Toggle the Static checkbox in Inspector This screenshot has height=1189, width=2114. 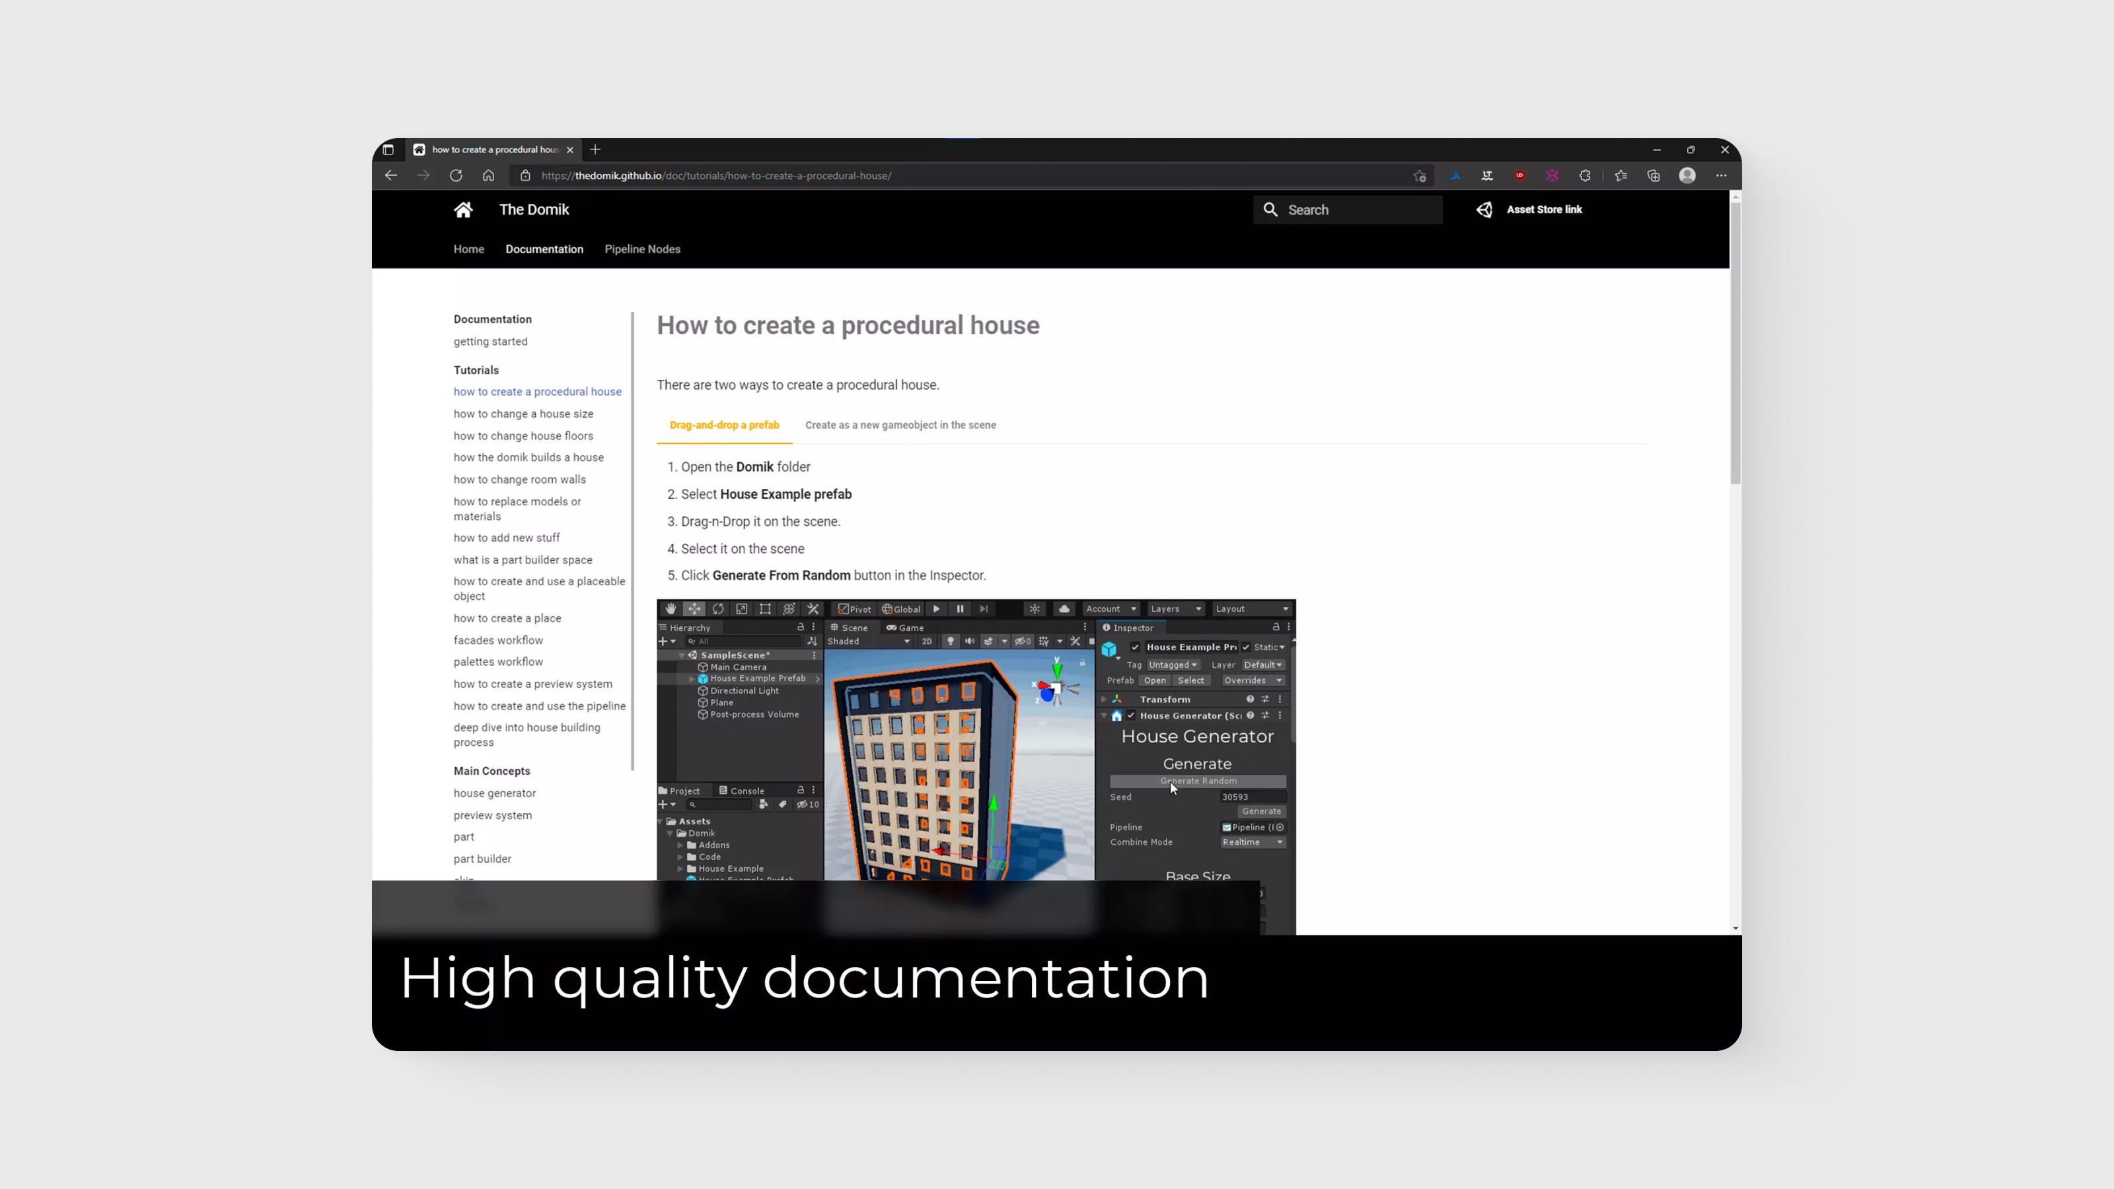pyautogui.click(x=1246, y=647)
